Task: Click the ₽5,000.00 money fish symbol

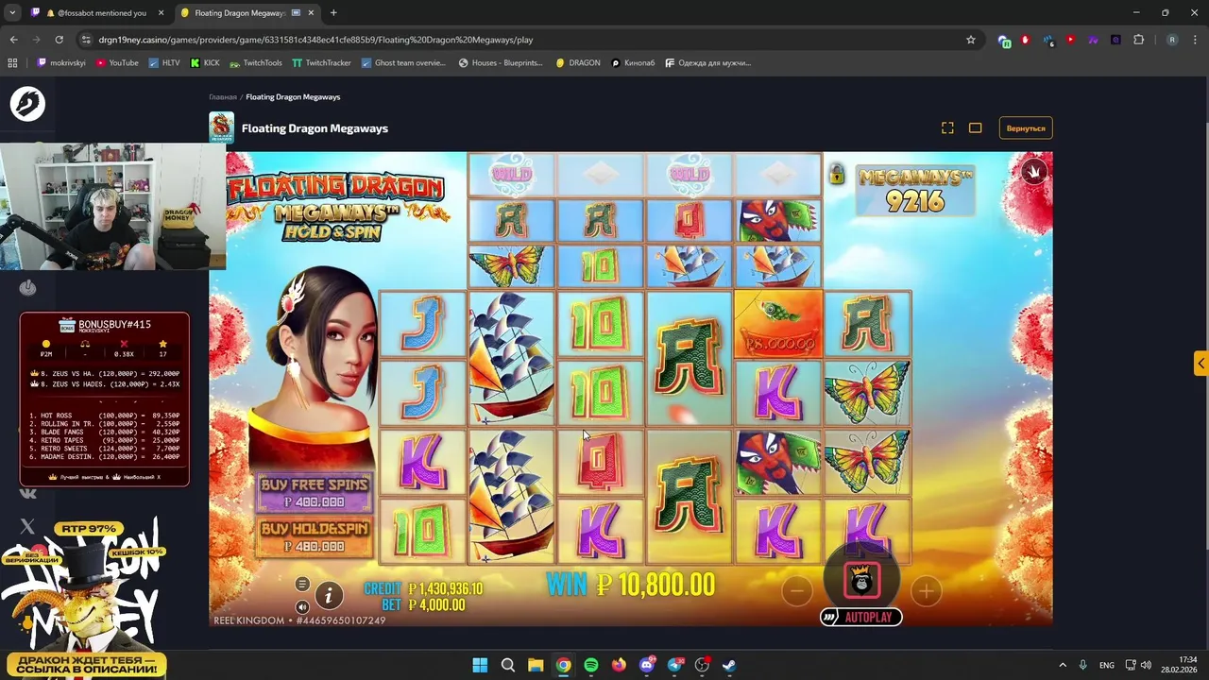Action: point(778,325)
